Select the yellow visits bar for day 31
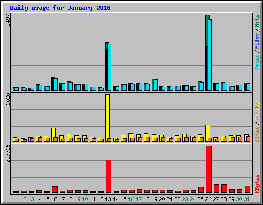Viewport: 263px width, 205px height. (x=246, y=138)
